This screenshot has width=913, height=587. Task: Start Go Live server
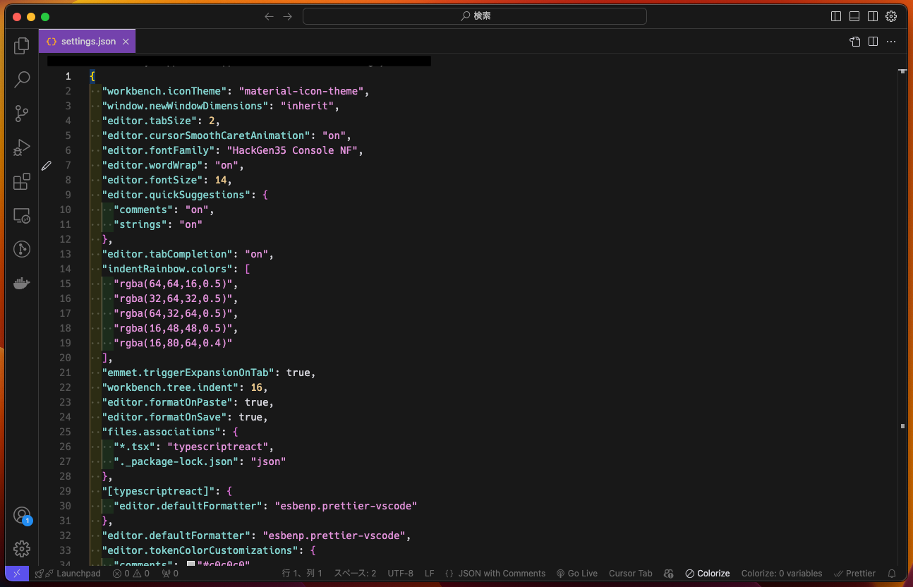577,574
